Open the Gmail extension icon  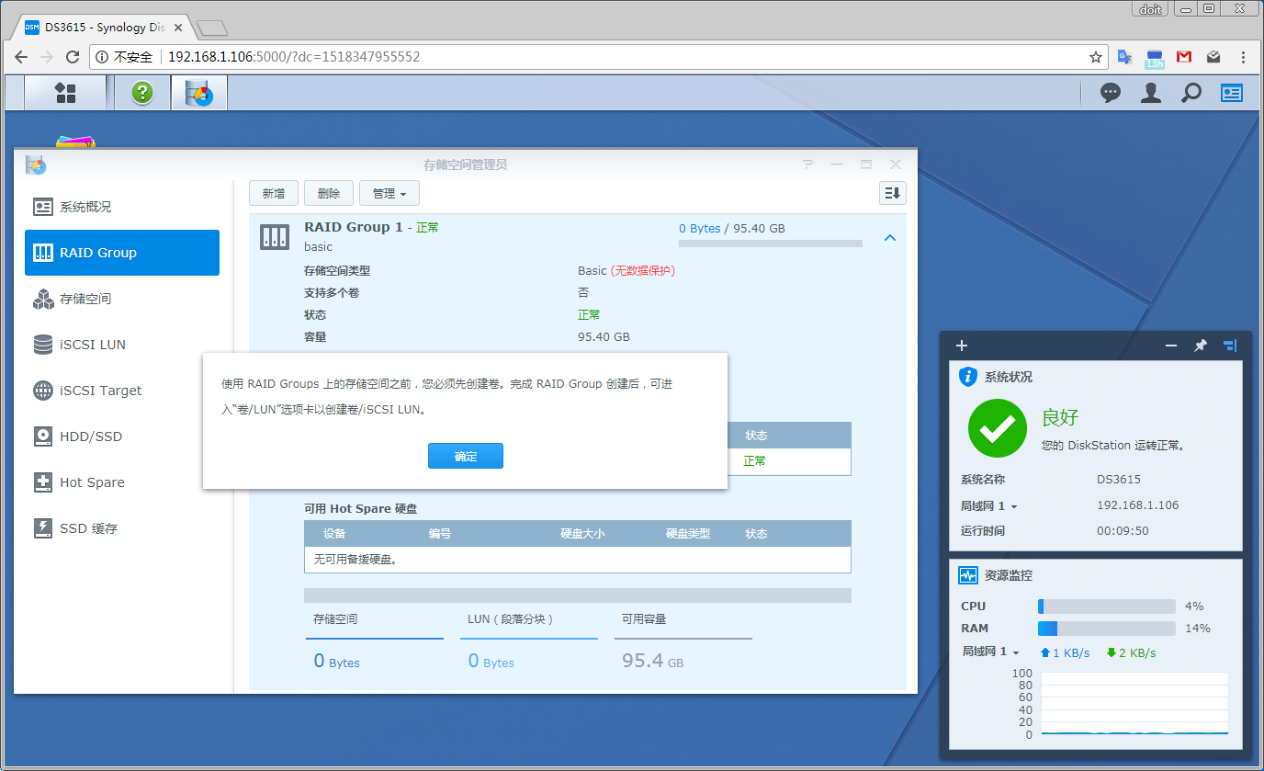(1184, 57)
